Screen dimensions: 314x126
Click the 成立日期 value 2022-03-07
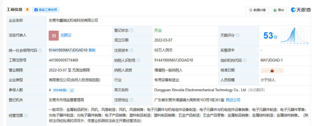(x=163, y=40)
